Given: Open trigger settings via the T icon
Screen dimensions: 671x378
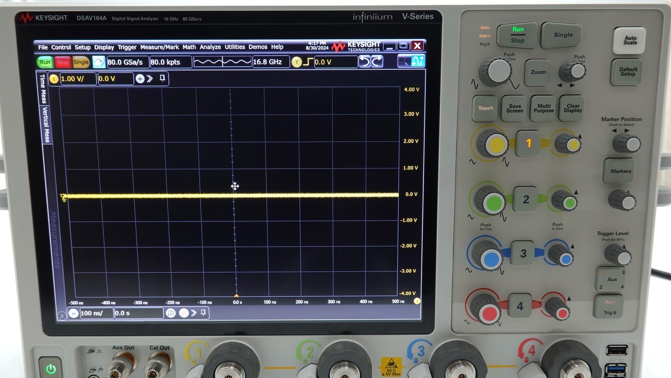Looking at the screenshot, I should (x=296, y=62).
